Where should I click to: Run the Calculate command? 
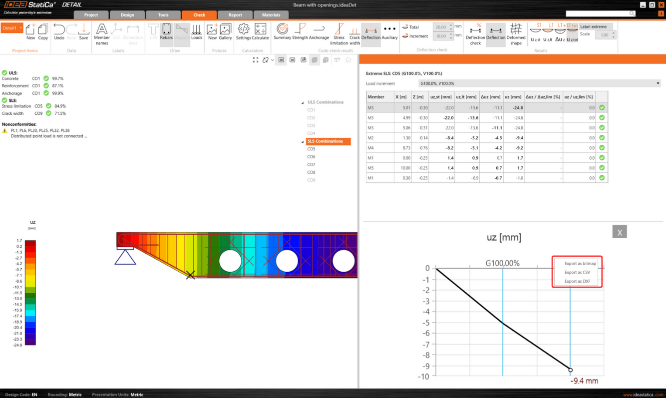click(x=261, y=31)
